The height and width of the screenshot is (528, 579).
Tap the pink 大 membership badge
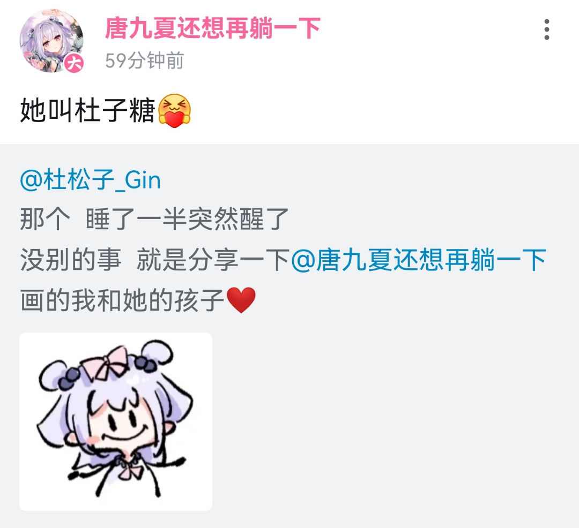[74, 63]
